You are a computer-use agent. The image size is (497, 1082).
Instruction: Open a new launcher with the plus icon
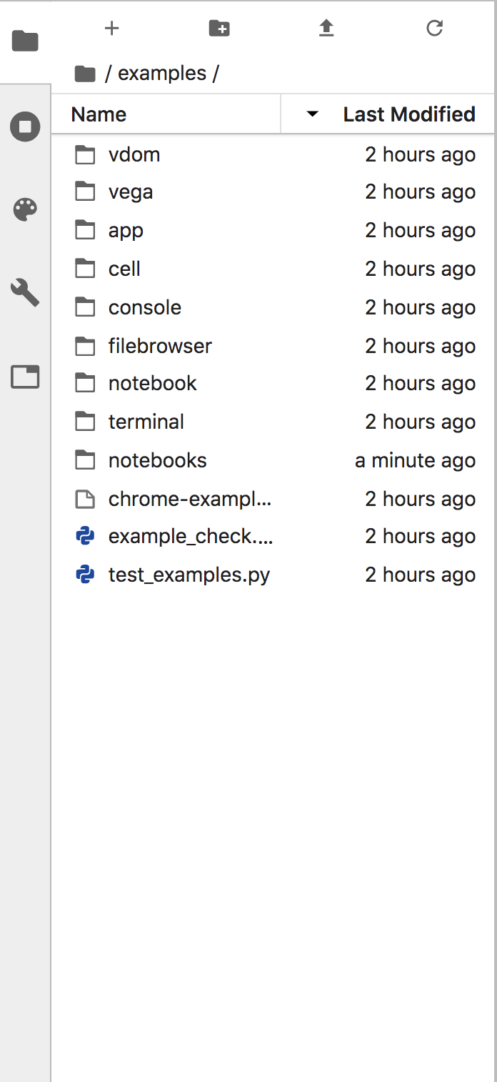111,29
